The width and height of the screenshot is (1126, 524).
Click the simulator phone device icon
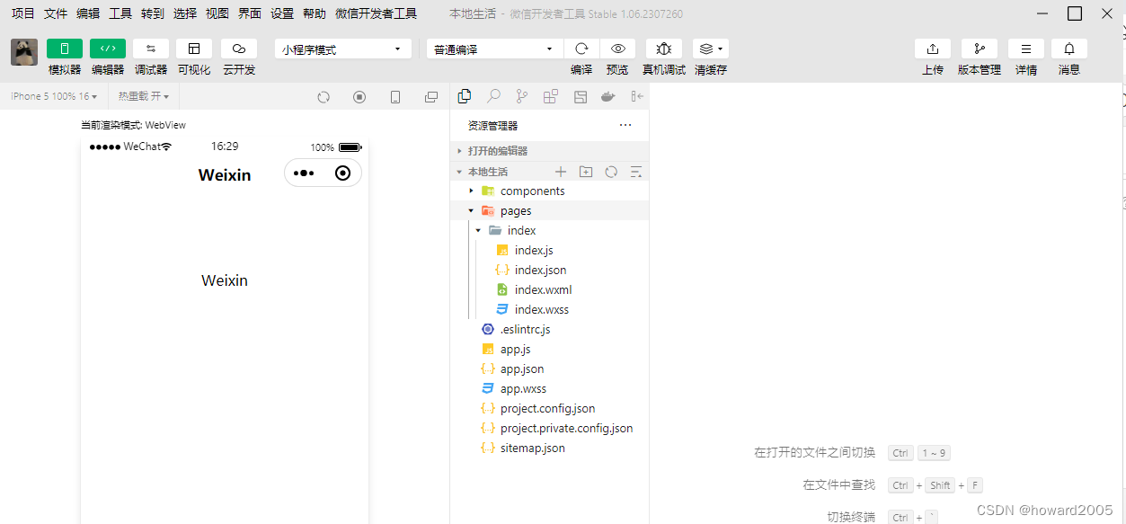coord(395,97)
